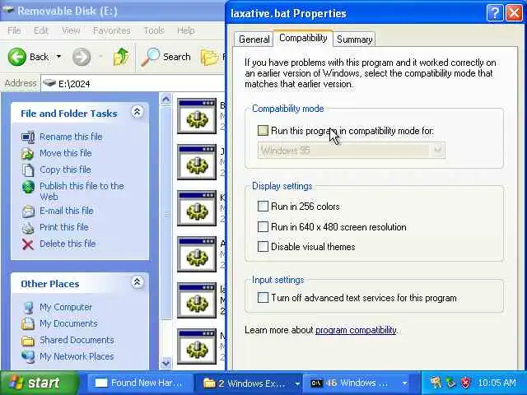Click the Folders toolbar icon

(x=210, y=57)
